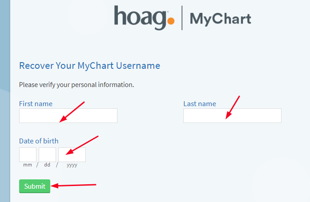Click the Recover Your MyChart Username heading
The image size is (310, 202).
89,66
